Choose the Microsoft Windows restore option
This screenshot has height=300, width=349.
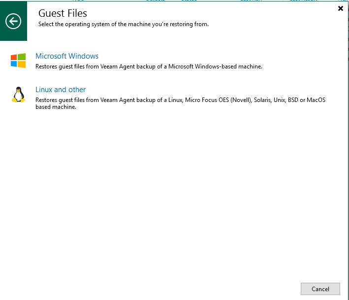[67, 56]
